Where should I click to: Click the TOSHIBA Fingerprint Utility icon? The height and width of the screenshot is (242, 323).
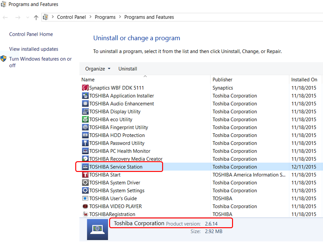click(x=85, y=127)
